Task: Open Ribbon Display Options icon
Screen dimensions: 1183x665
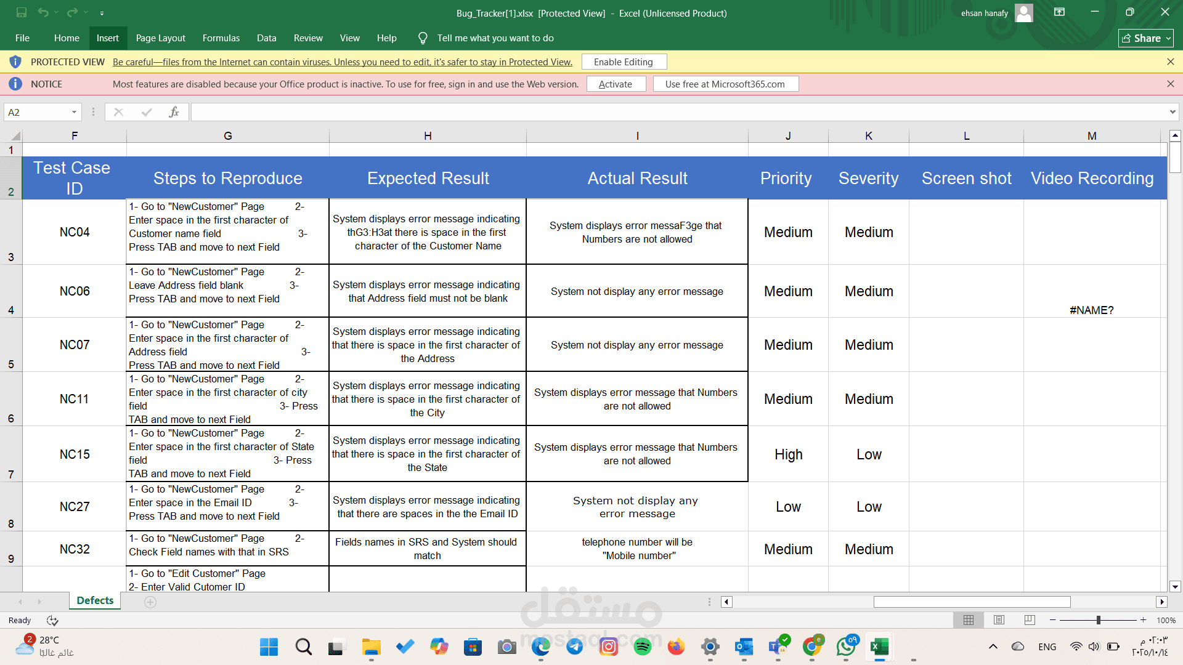Action: coord(1059,12)
